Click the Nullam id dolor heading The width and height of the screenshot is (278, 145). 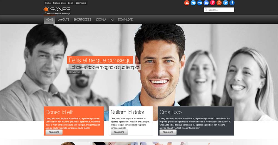(x=127, y=112)
